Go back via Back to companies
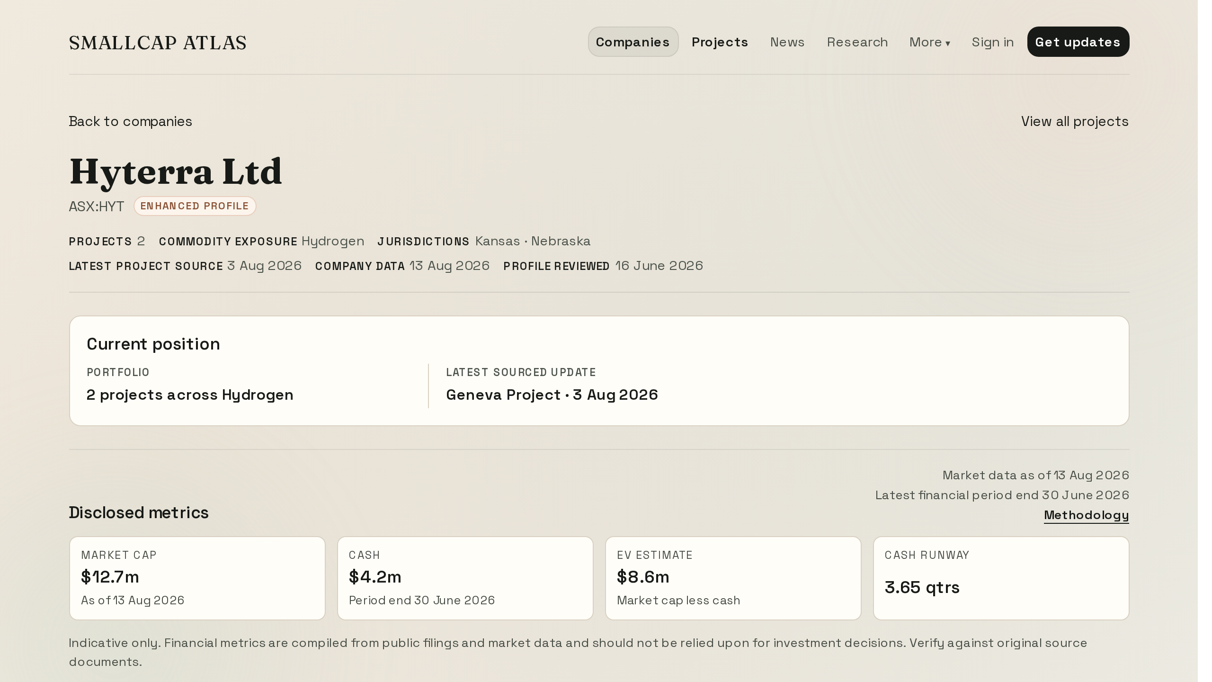The height and width of the screenshot is (682, 1212). pos(131,121)
